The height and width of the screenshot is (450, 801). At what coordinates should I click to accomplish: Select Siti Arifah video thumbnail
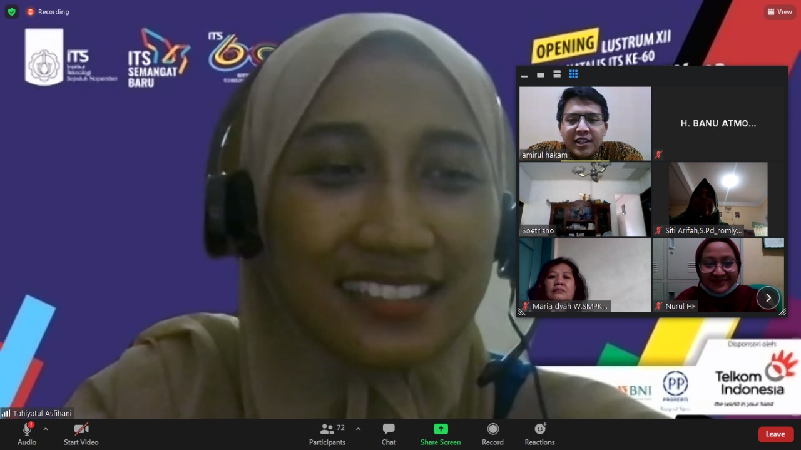pos(718,199)
